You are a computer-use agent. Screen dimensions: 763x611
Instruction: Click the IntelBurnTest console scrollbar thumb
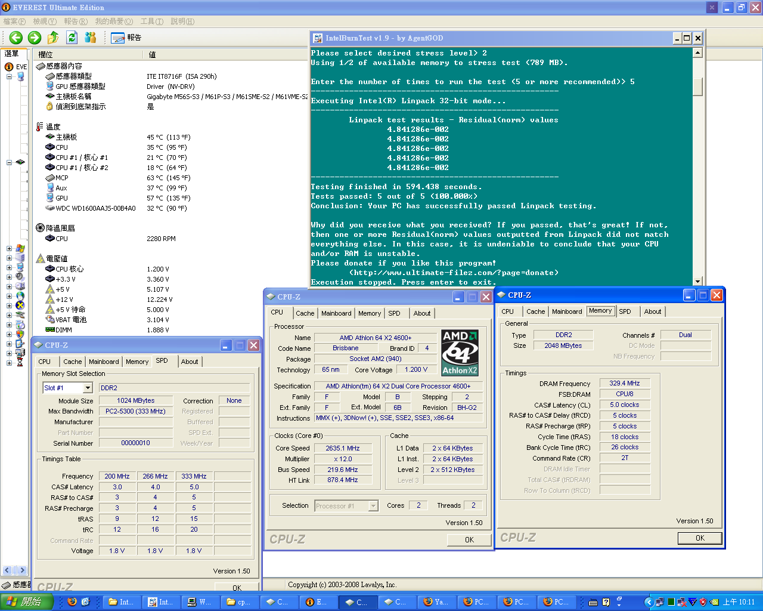[697, 86]
